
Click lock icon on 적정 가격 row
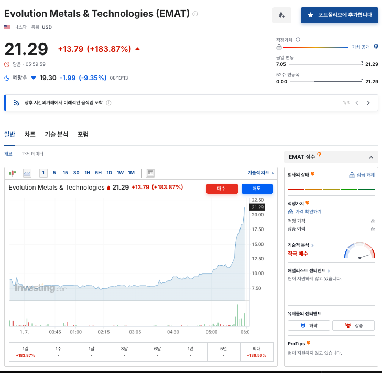pos(373,221)
